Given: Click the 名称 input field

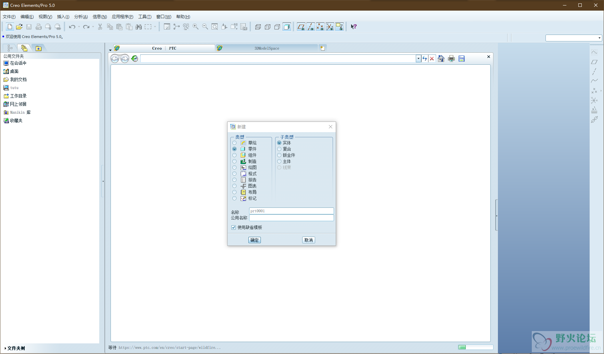Looking at the screenshot, I should pyautogui.click(x=292, y=211).
